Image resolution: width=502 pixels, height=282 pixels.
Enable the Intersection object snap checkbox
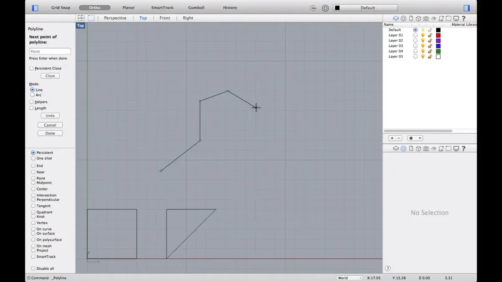33,195
